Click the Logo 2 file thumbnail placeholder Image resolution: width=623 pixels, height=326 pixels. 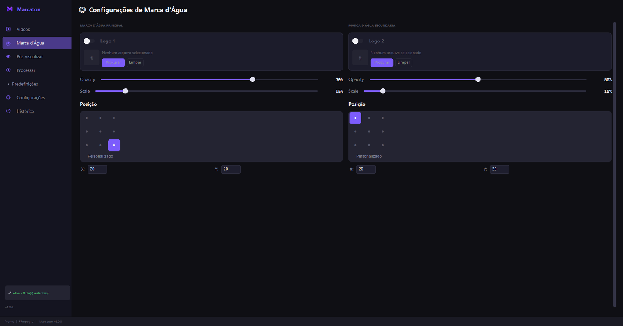360,58
